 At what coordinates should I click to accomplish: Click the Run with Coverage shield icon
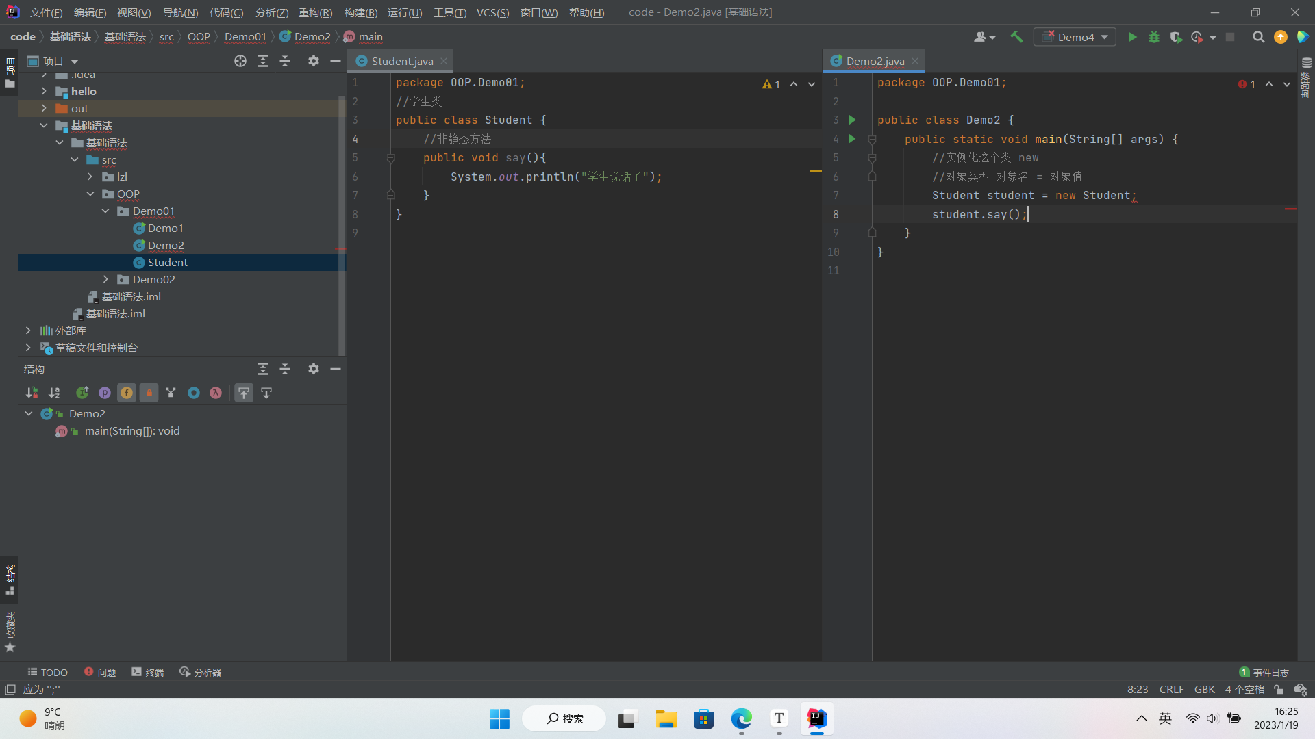pyautogui.click(x=1176, y=37)
